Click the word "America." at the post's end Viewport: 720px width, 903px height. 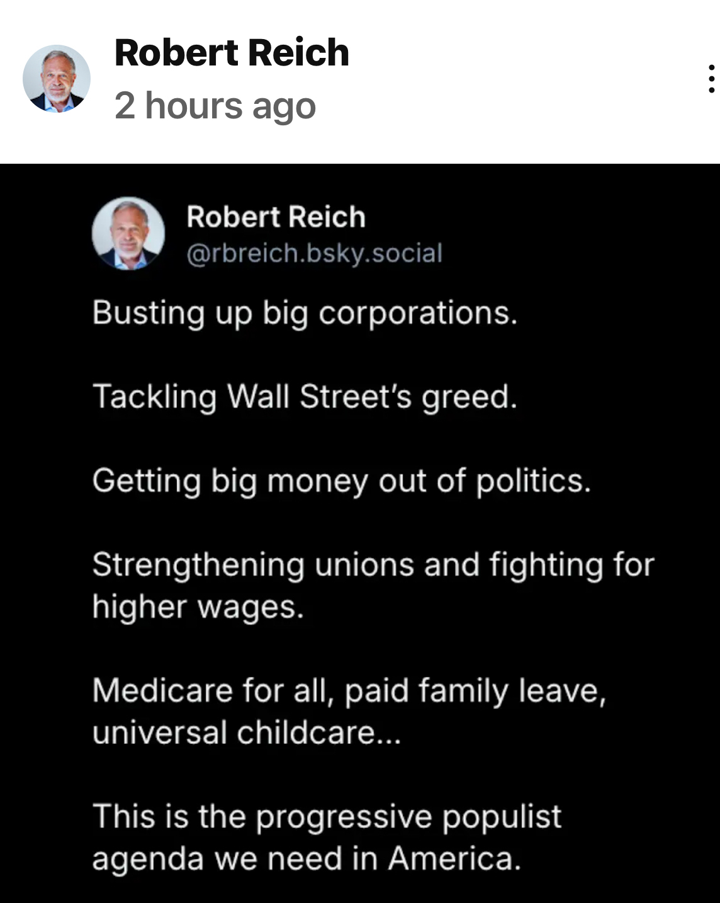coord(454,859)
